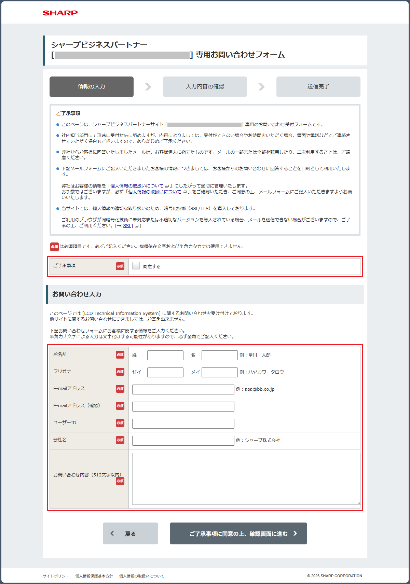410x584 pixels.
Task: Click the E-mailアドレス input field
Action: tap(183, 389)
